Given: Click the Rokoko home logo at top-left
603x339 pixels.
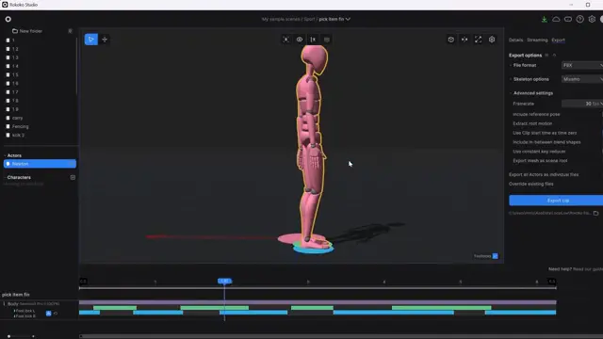Looking at the screenshot, I should coord(8,19).
